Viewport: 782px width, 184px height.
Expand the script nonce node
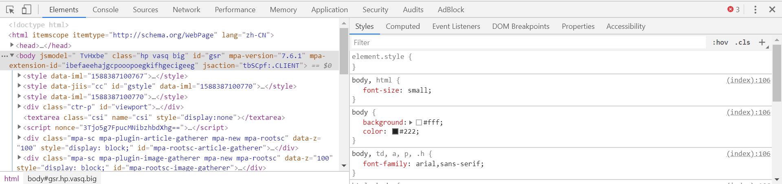(x=20, y=127)
